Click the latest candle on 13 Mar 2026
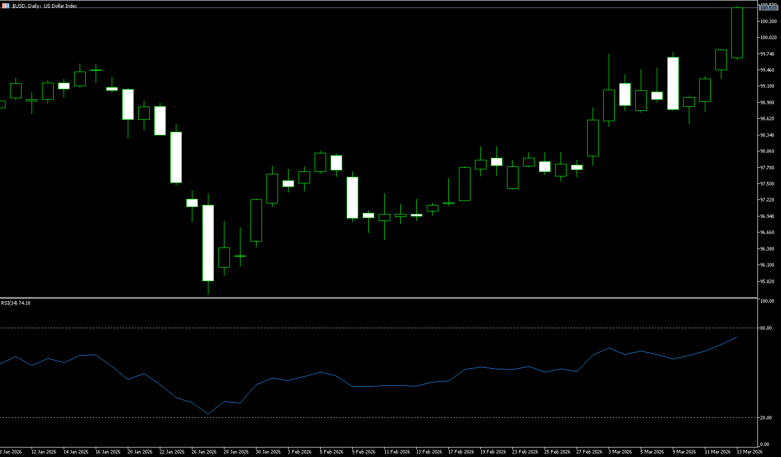781x457 pixels. [x=737, y=33]
